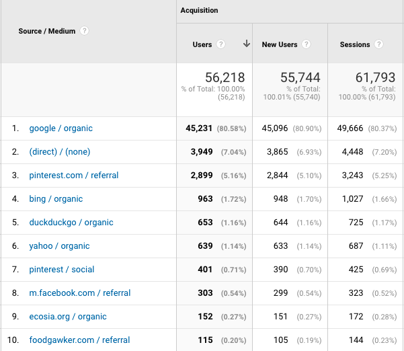
Task: Click sessions value 3,243
Action: click(x=352, y=175)
